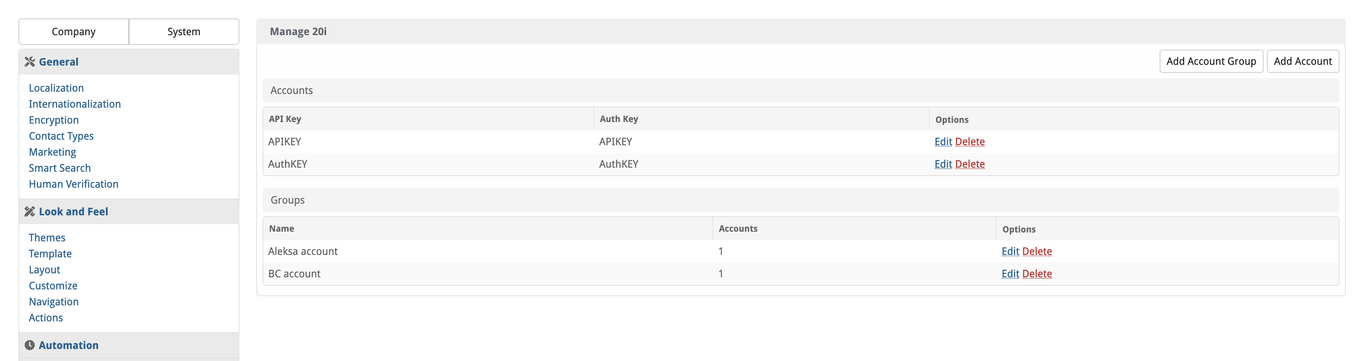Image resolution: width=1361 pixels, height=361 pixels.
Task: Switch to the System tab
Action: coord(184,32)
